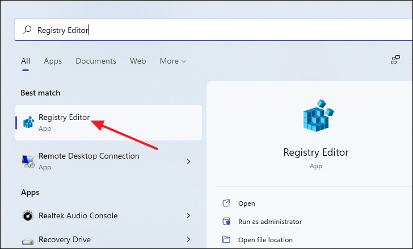Open Registry Editor best match result

(x=108, y=123)
